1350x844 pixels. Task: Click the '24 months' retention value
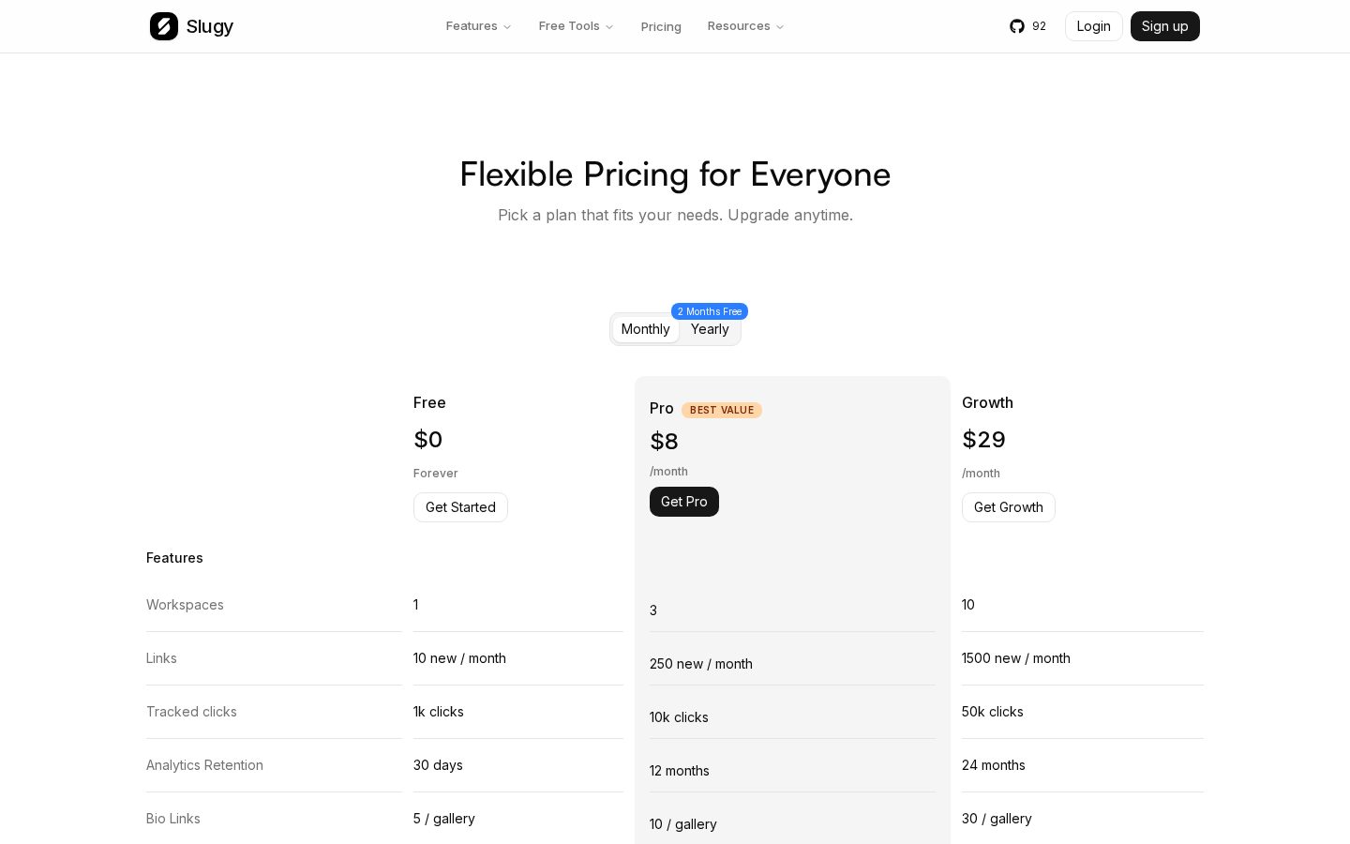[994, 765]
